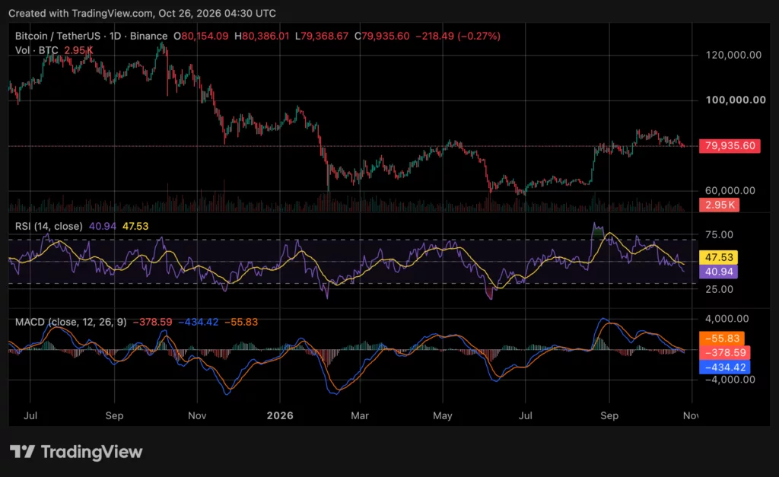Viewport: 779px width, 477px height.
Task: Click the 1D interval label
Action: pos(116,36)
